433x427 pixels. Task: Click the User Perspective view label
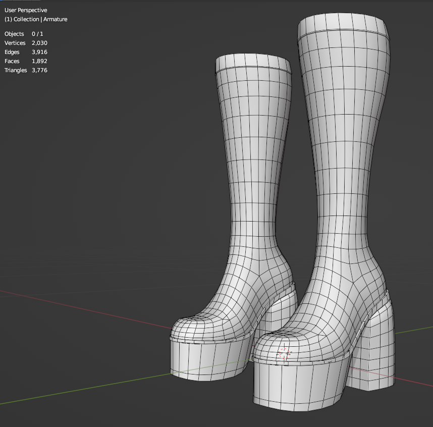click(26, 10)
